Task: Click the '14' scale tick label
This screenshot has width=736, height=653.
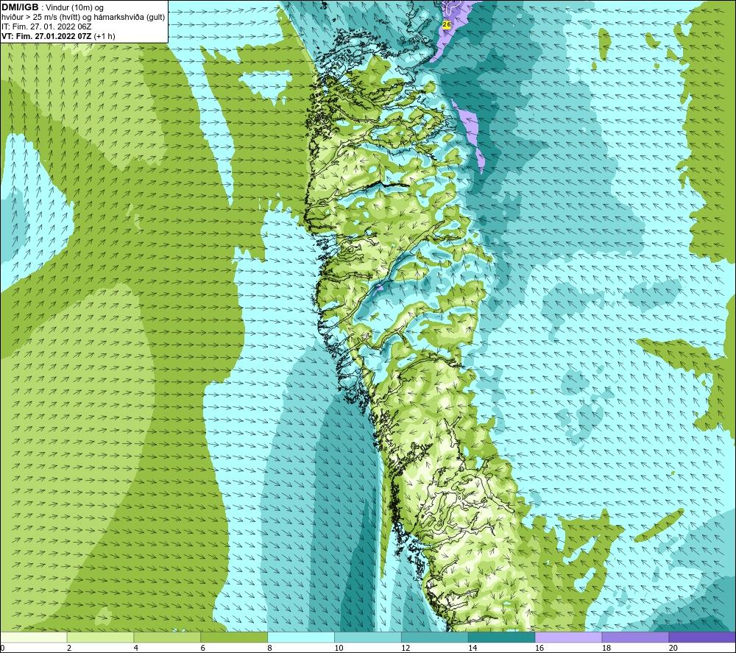Action: tap(473, 648)
